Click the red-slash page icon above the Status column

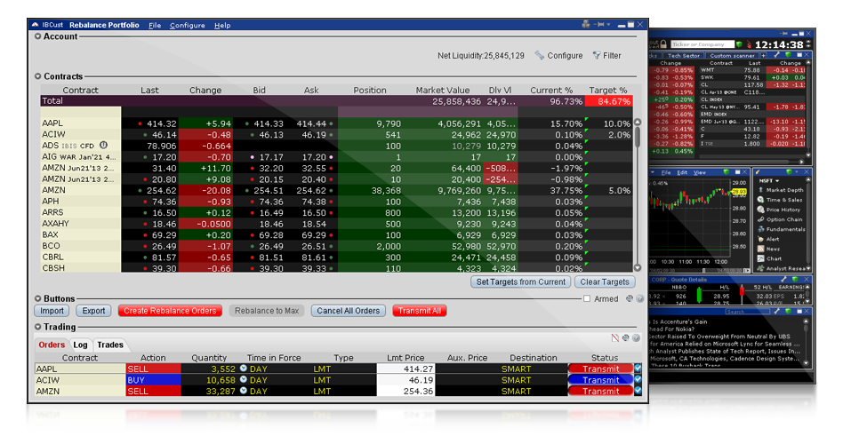click(615, 337)
